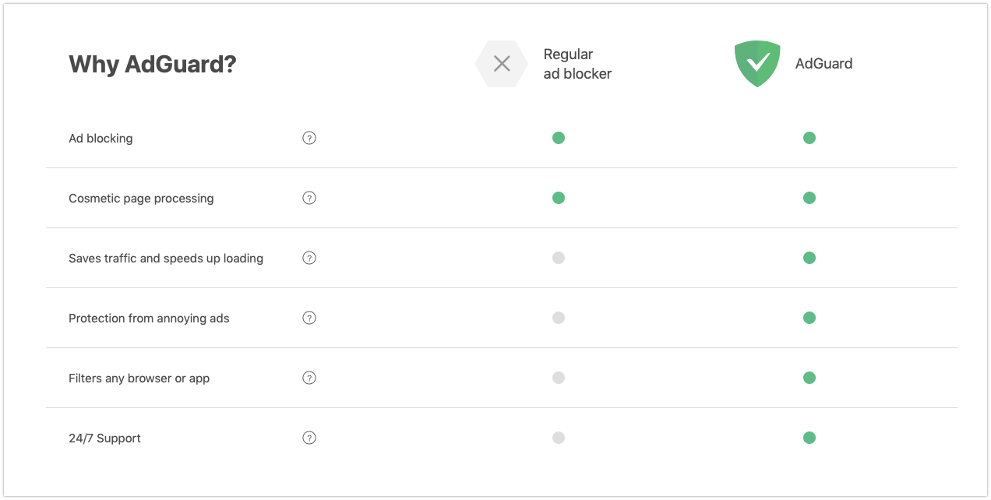Open the question mark beside Cosmetic page processing
The height and width of the screenshot is (500, 991).
(x=309, y=198)
